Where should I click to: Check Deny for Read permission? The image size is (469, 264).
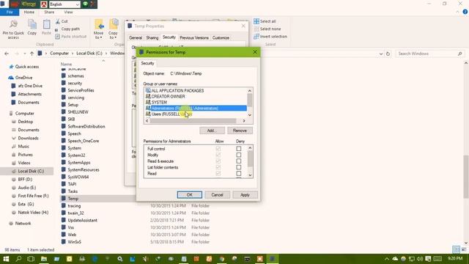pos(239,174)
